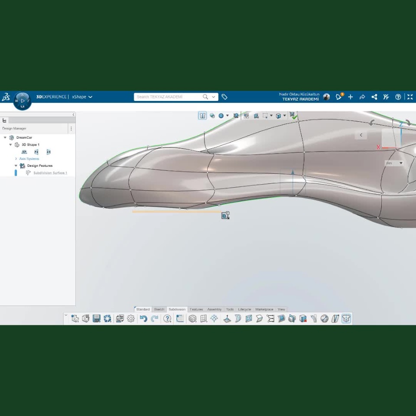Collapse the Design Features node
Screen dimensions: 416x416
click(16, 166)
